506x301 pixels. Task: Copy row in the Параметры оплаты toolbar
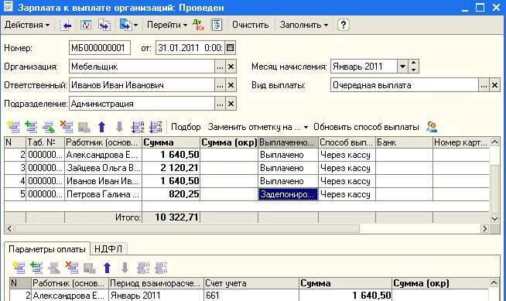(x=36, y=268)
